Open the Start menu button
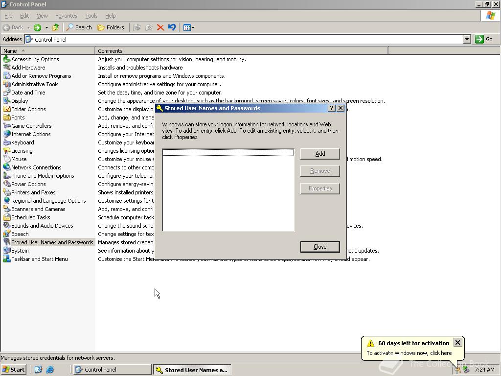 [13, 370]
